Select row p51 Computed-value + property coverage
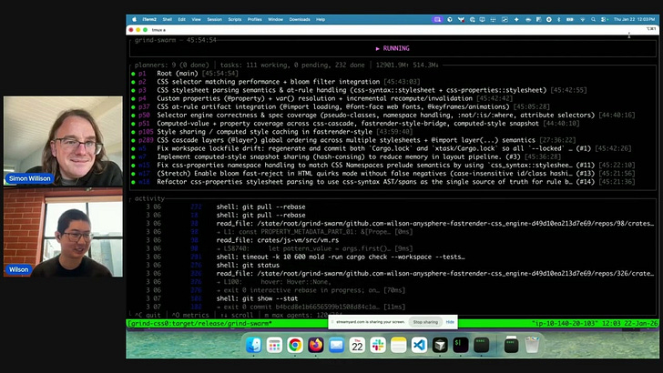This screenshot has width=663, height=373. 355,124
